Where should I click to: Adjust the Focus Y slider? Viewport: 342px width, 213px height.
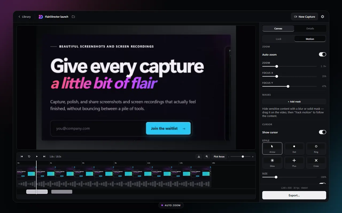coord(289,86)
